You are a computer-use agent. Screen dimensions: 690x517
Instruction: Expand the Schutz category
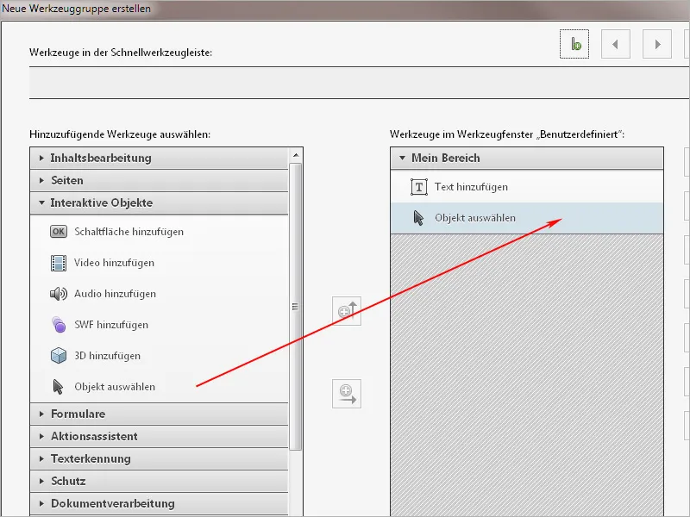click(159, 481)
